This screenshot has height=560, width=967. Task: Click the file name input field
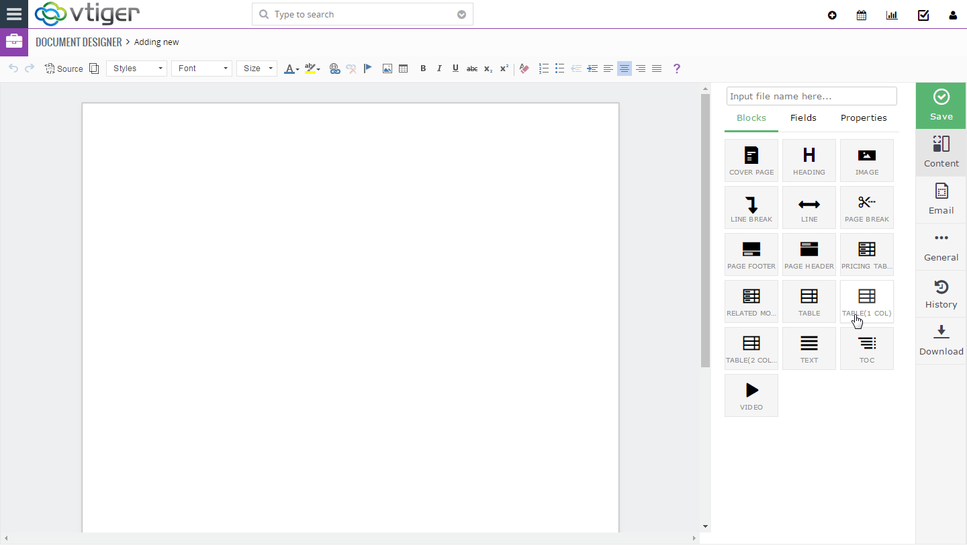tap(811, 96)
